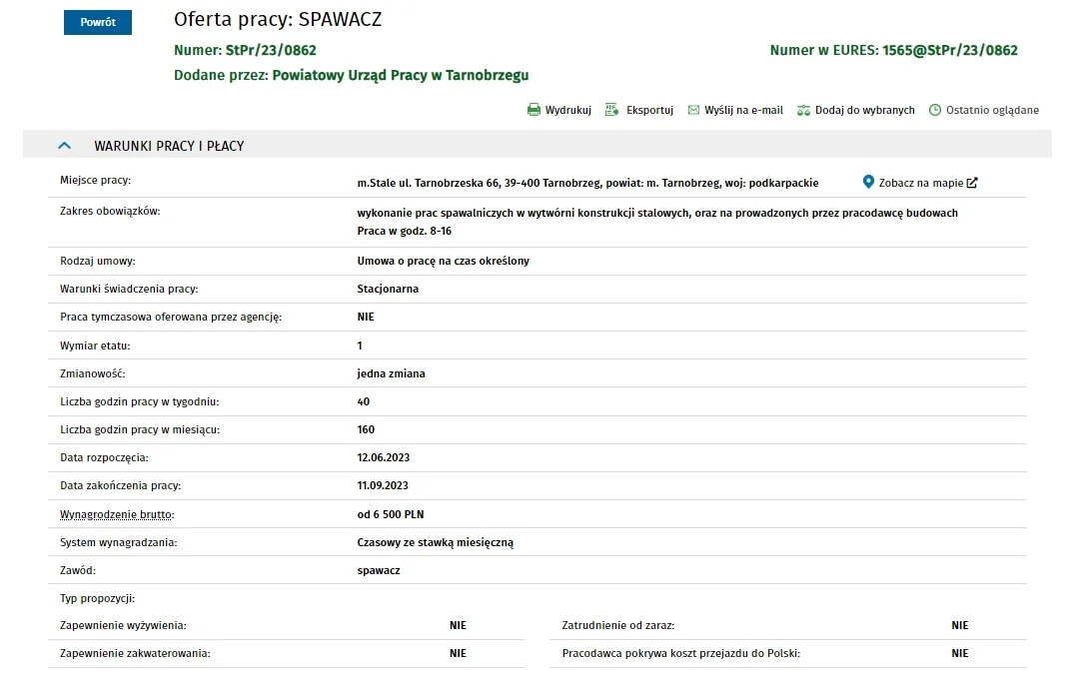This screenshot has width=1089, height=681.
Task: Click weekly hours value 40
Action: click(x=364, y=401)
